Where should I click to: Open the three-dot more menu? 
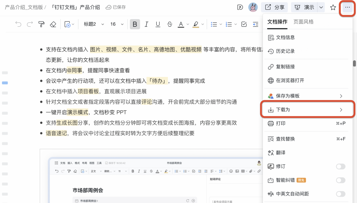(347, 8)
